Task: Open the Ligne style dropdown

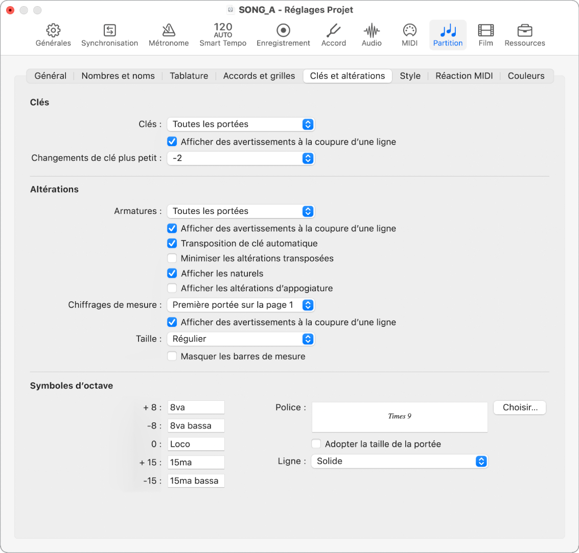Action: click(x=399, y=461)
